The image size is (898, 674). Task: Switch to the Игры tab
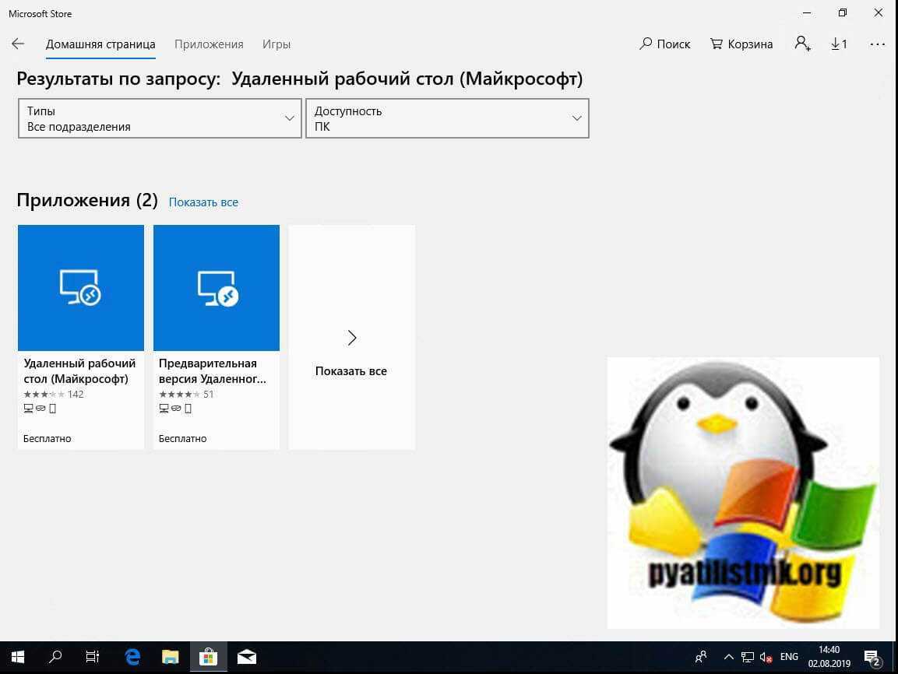point(276,44)
